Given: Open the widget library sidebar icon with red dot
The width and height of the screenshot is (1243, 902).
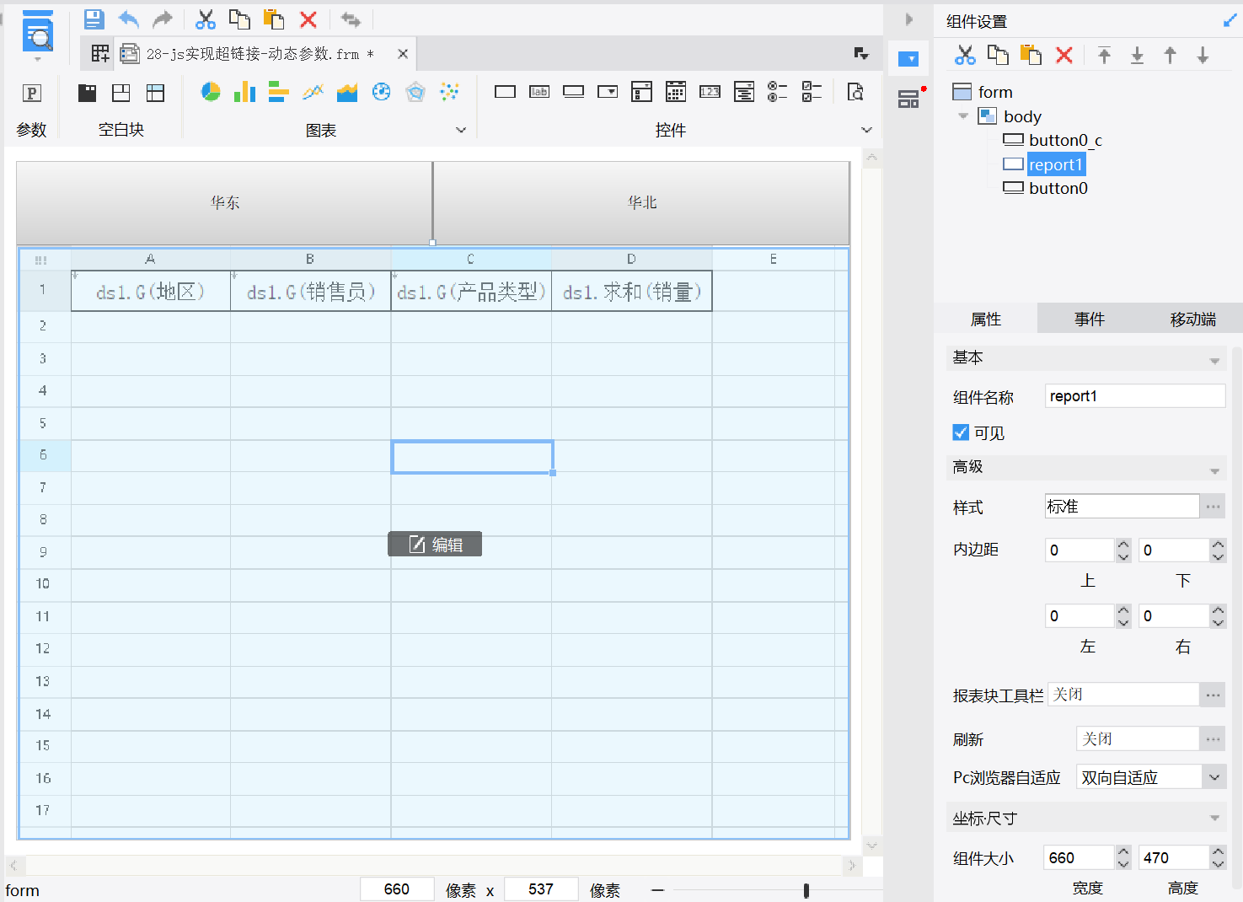Looking at the screenshot, I should coord(909,99).
